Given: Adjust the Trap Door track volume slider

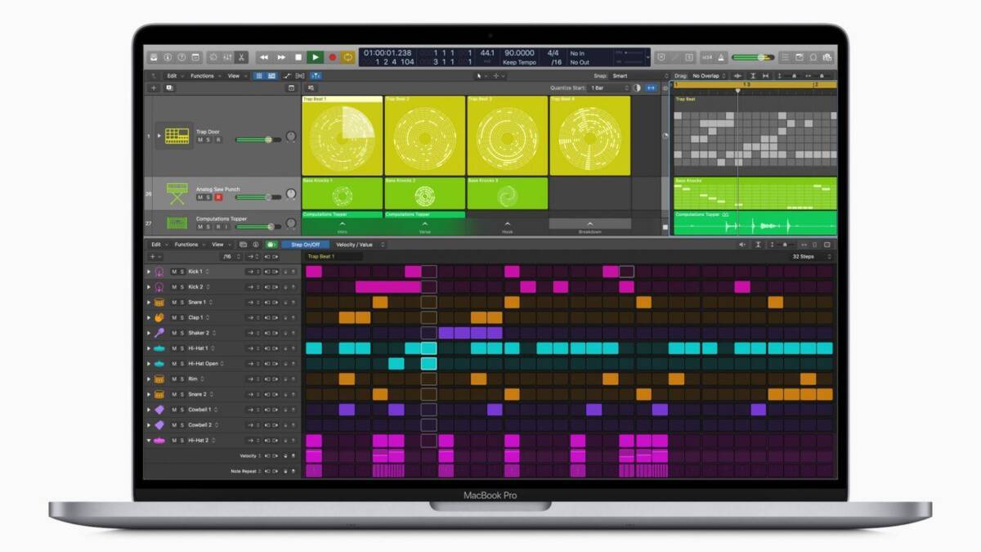Looking at the screenshot, I should pos(258,140).
